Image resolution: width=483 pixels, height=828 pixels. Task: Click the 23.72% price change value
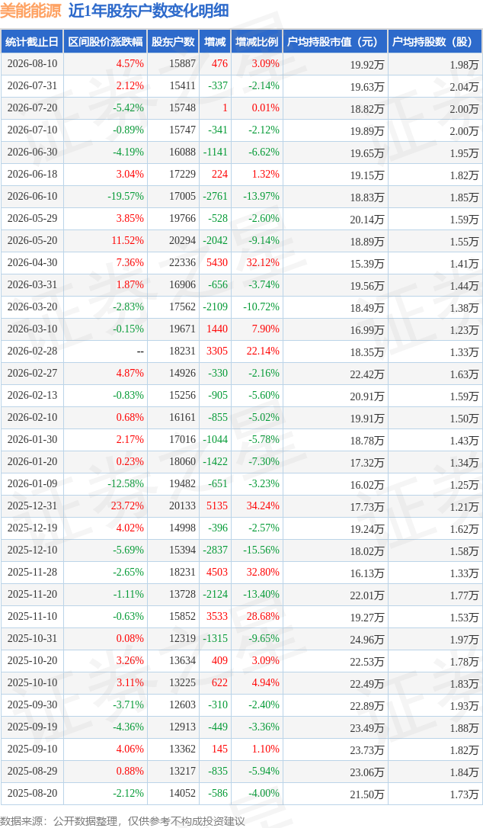click(x=127, y=506)
